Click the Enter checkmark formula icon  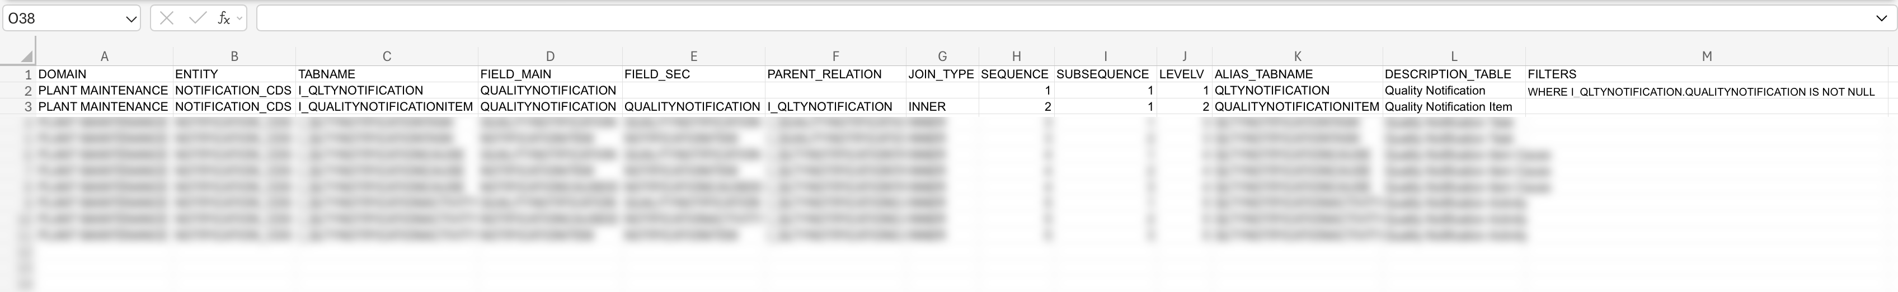197,18
